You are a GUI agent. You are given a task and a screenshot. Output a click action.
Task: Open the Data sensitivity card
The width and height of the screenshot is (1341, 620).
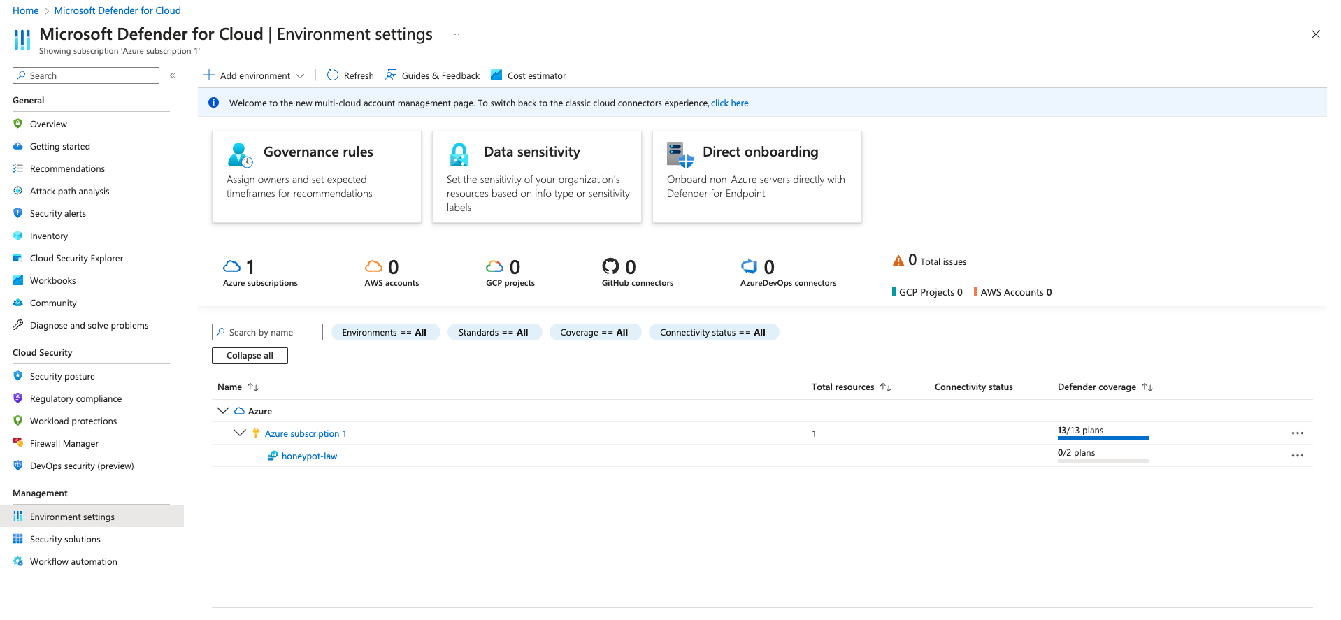coord(537,177)
